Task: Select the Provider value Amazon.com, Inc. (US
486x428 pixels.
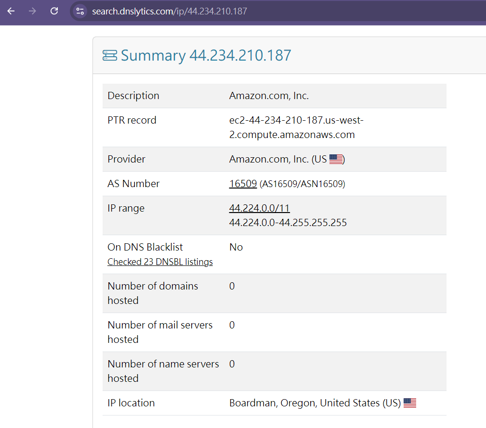Action: [x=278, y=159]
